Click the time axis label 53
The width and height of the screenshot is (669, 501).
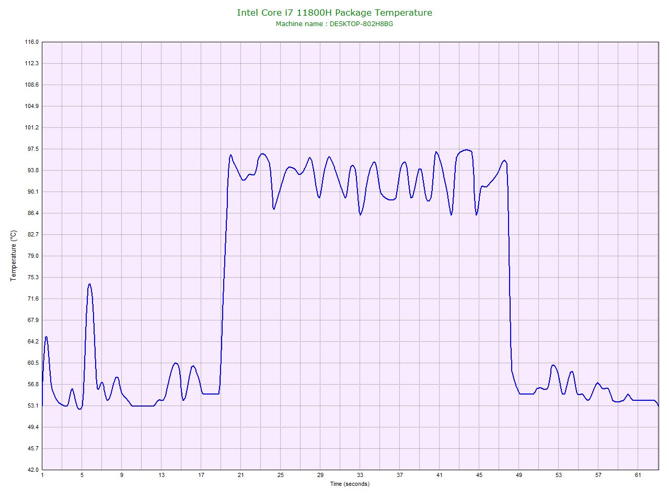[559, 475]
